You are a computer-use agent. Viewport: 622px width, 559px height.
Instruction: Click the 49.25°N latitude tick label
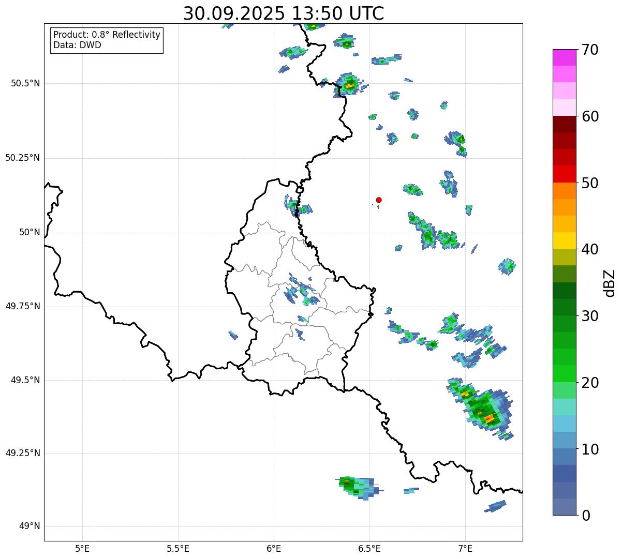point(22,454)
